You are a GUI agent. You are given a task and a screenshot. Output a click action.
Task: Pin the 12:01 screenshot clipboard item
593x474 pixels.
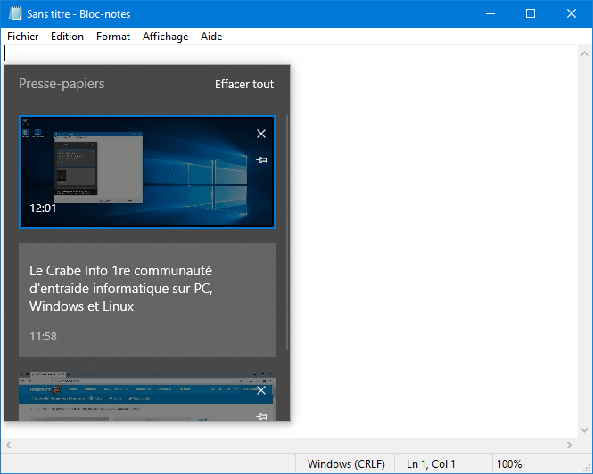[x=261, y=159]
